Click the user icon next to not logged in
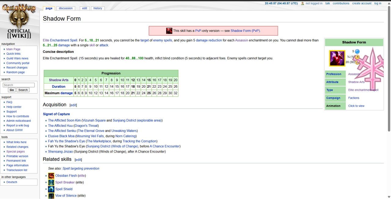 [302, 3]
